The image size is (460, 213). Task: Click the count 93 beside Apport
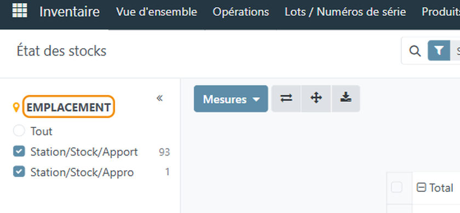click(x=164, y=152)
